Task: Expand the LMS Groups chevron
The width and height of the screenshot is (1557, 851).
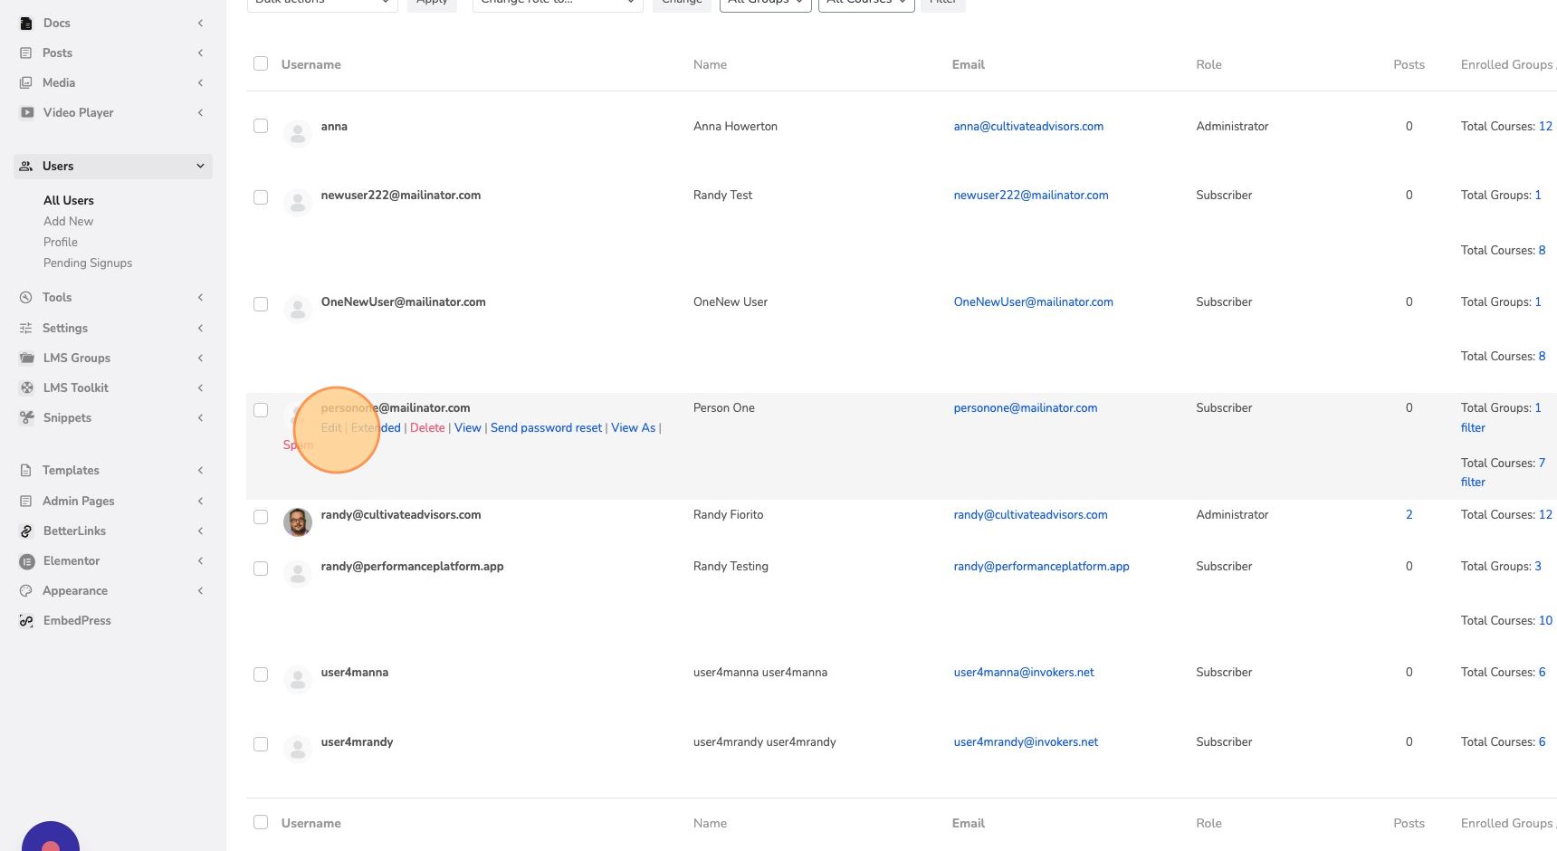Action: 200,358
